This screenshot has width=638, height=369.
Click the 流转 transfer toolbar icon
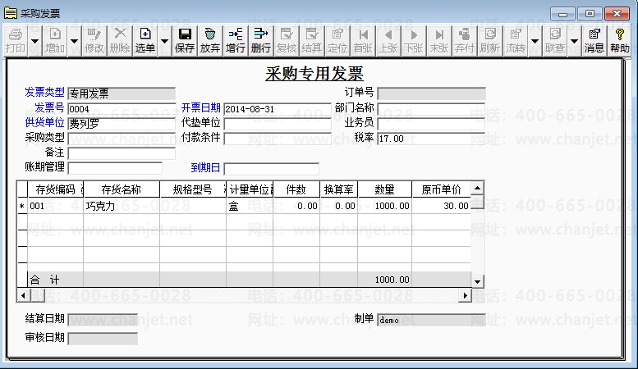(x=516, y=41)
